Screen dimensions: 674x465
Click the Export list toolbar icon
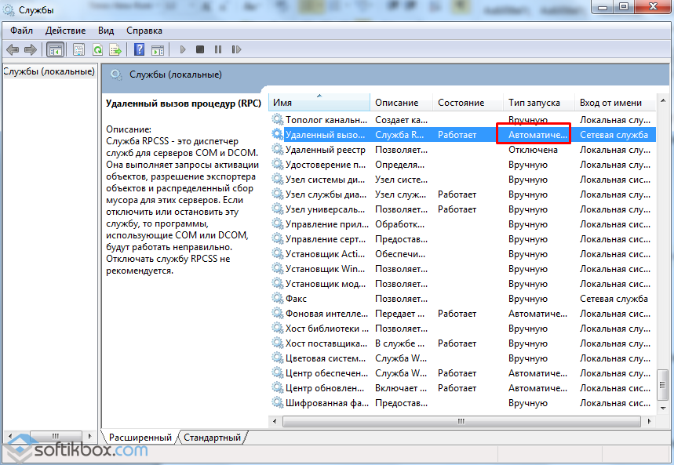coord(115,49)
